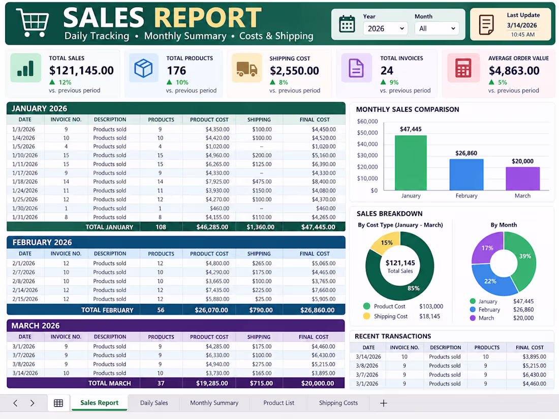Click the 15% yellow donut segment
The height and width of the screenshot is (419, 559).
click(x=386, y=243)
